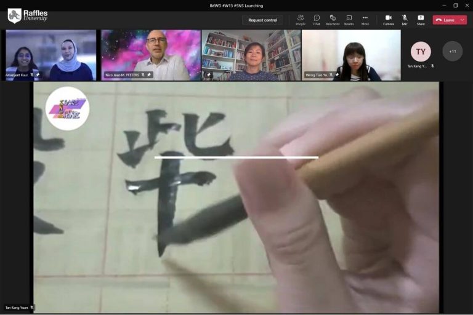Leave the meeting
473x315 pixels.
click(x=445, y=20)
